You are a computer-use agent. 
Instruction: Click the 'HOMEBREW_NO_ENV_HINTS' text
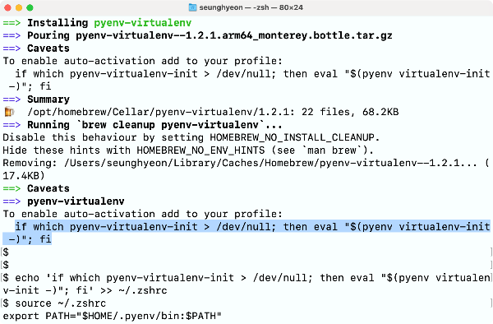pyautogui.click(x=200, y=150)
